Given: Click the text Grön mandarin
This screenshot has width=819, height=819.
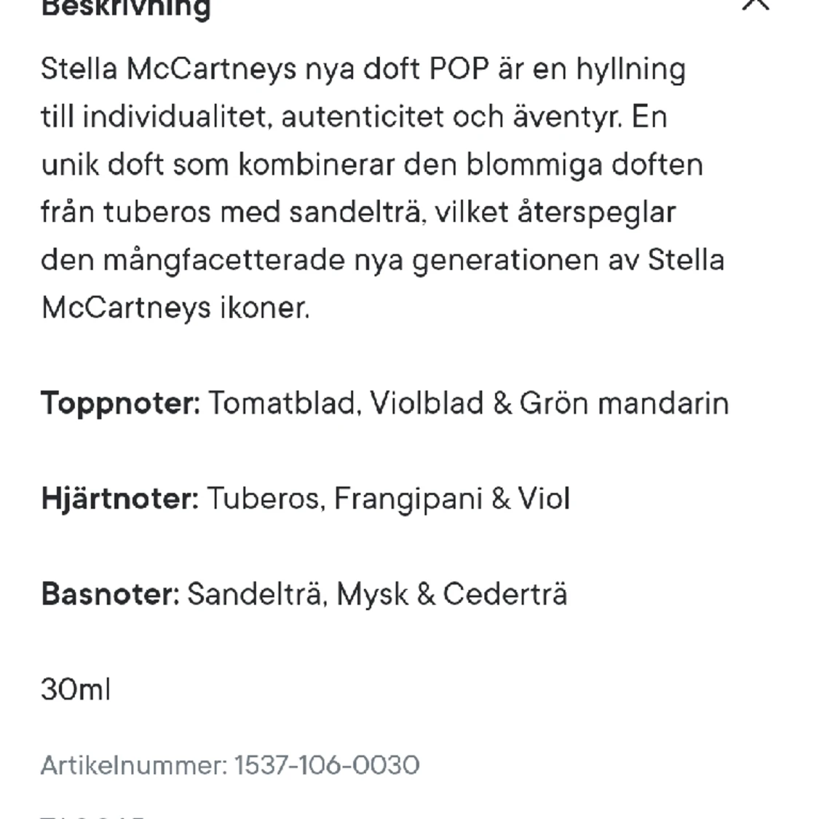Looking at the screenshot, I should pyautogui.click(x=624, y=404).
